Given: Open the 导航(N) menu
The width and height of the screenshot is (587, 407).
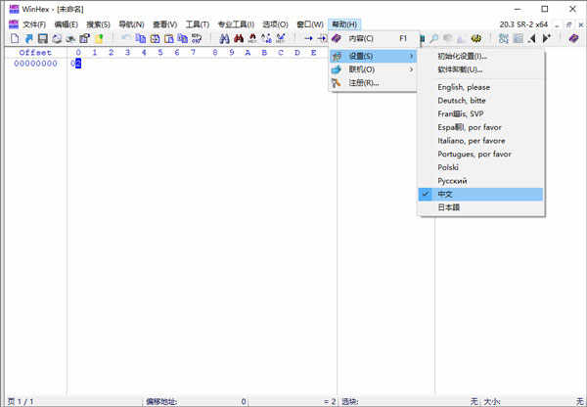Looking at the screenshot, I should click(131, 24).
